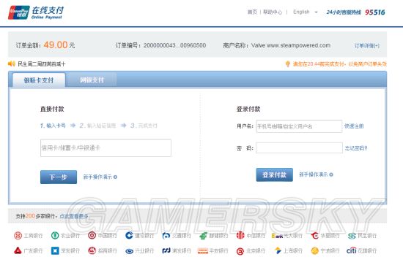Click the lightbulb payment deadline tip icon
Image resolution: width=403 pixels, height=265 pixels.
[x=288, y=64]
